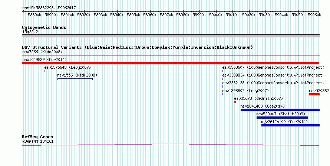This screenshot has width=330, height=166.
Task: Open the nsv1556 (Kidd2008) variant label
Action: coord(77,75)
